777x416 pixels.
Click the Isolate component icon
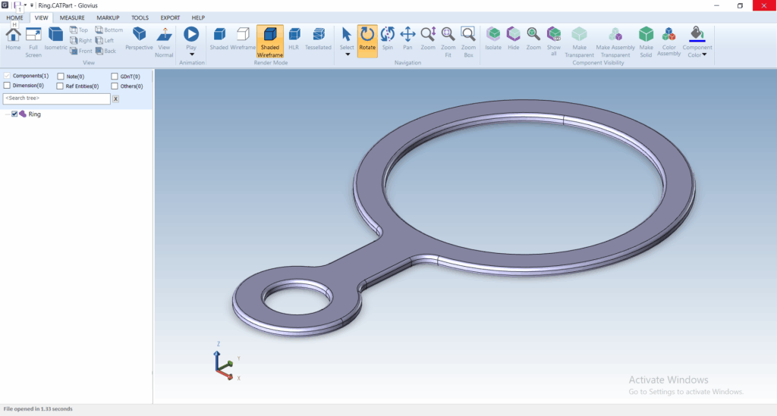[493, 35]
